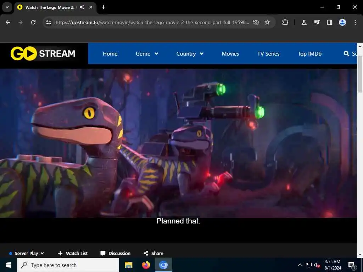Open the network icon in system tray
Screen dimensions: 363x272
pos(309,265)
